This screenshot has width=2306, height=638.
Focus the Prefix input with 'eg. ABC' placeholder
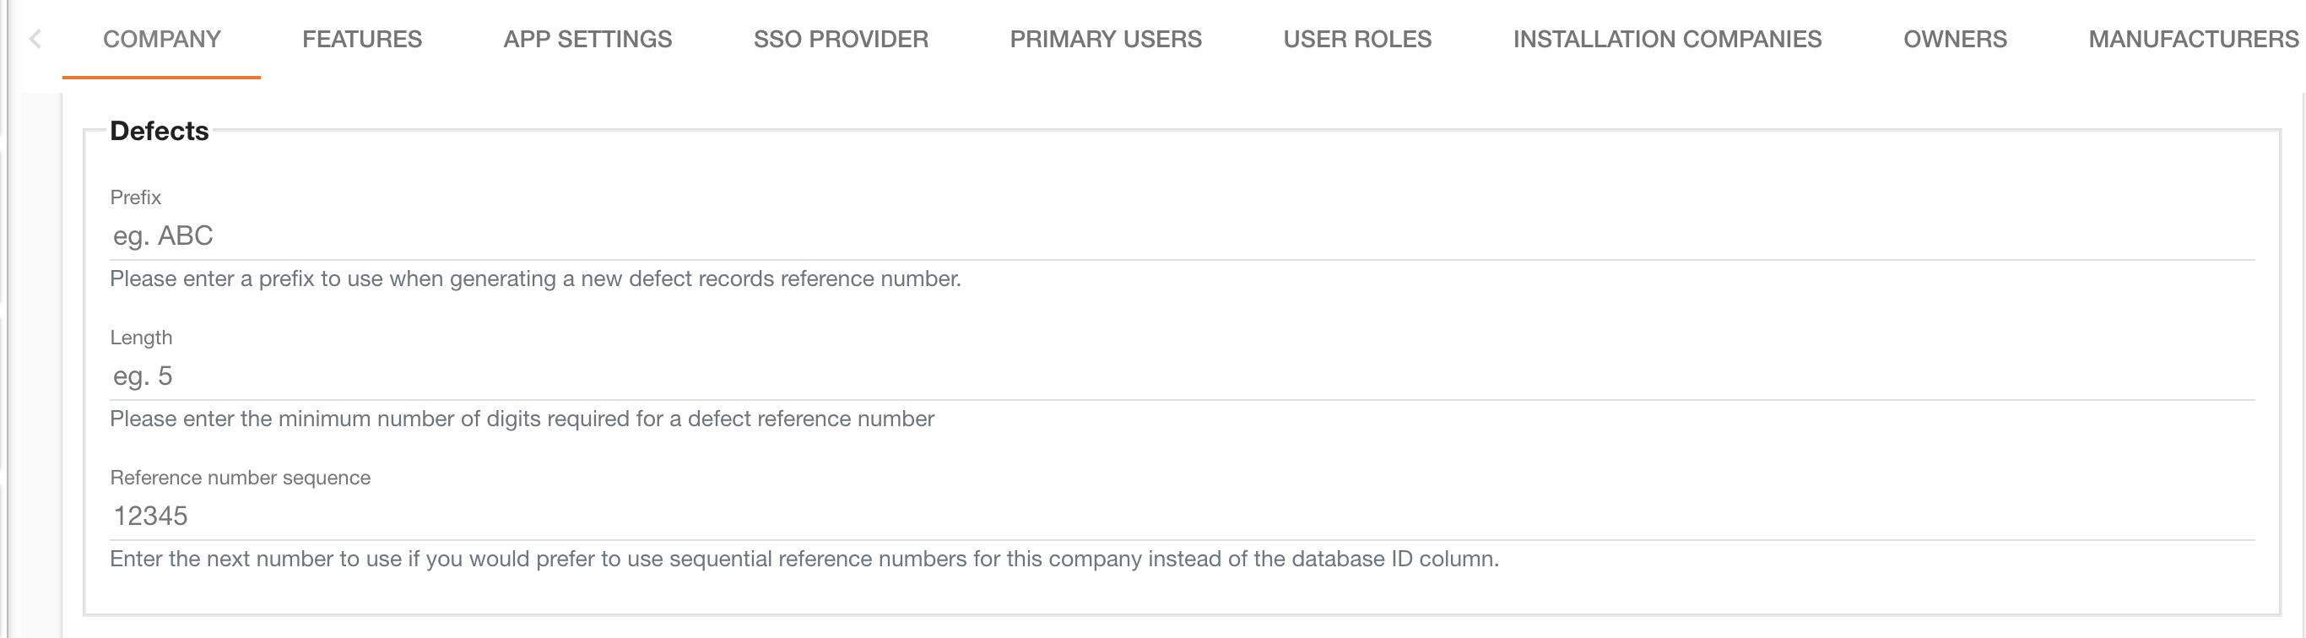(1182, 236)
